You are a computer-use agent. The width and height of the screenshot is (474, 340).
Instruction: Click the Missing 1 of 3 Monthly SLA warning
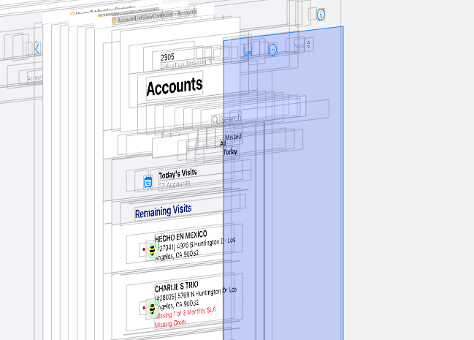click(186, 313)
